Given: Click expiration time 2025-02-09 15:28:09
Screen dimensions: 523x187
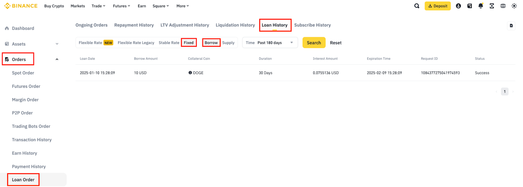Looking at the screenshot, I should (x=384, y=73).
